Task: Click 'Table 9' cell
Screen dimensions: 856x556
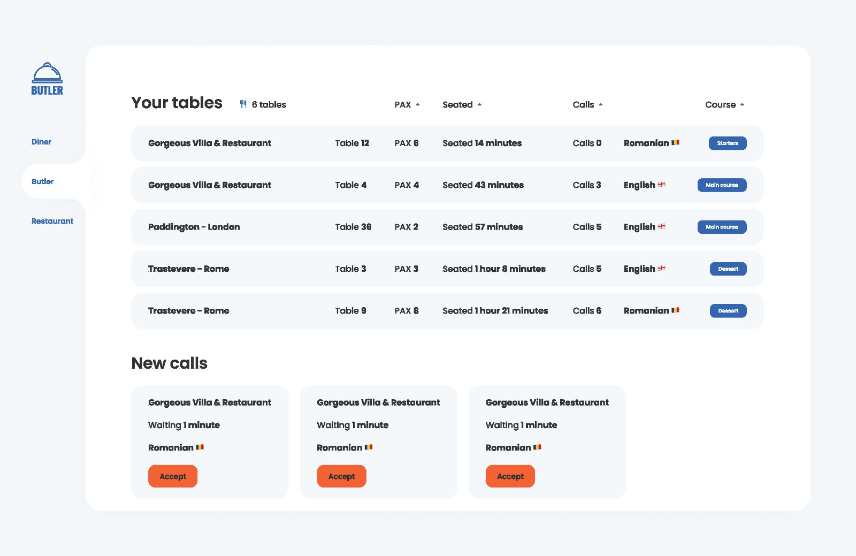Action: (x=350, y=311)
